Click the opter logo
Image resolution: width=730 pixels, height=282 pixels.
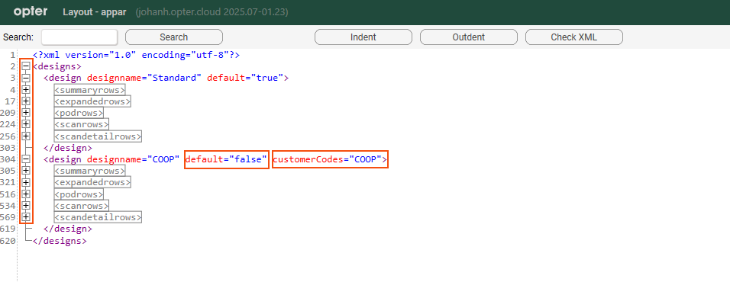(31, 11)
